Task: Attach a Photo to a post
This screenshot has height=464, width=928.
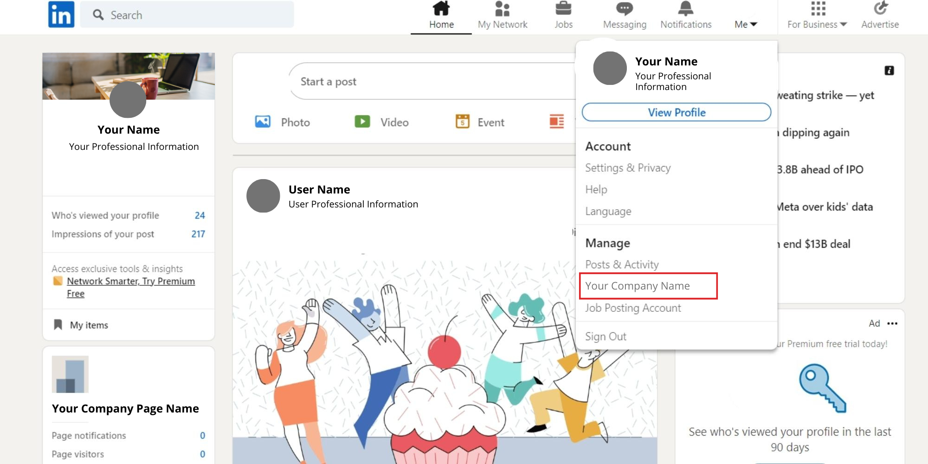Action: pyautogui.click(x=283, y=122)
